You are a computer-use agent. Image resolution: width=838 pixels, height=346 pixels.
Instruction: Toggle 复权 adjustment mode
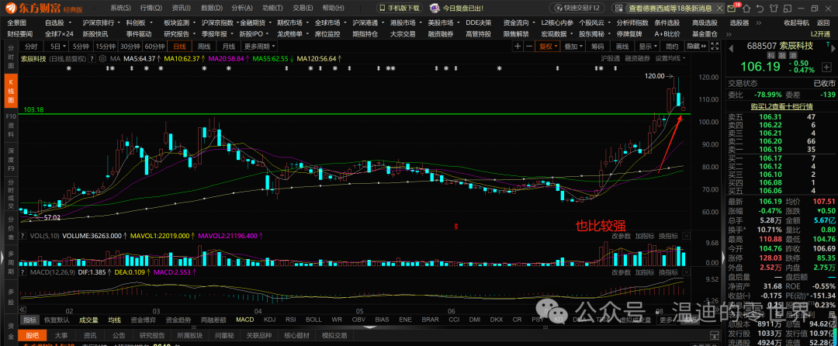[549, 47]
